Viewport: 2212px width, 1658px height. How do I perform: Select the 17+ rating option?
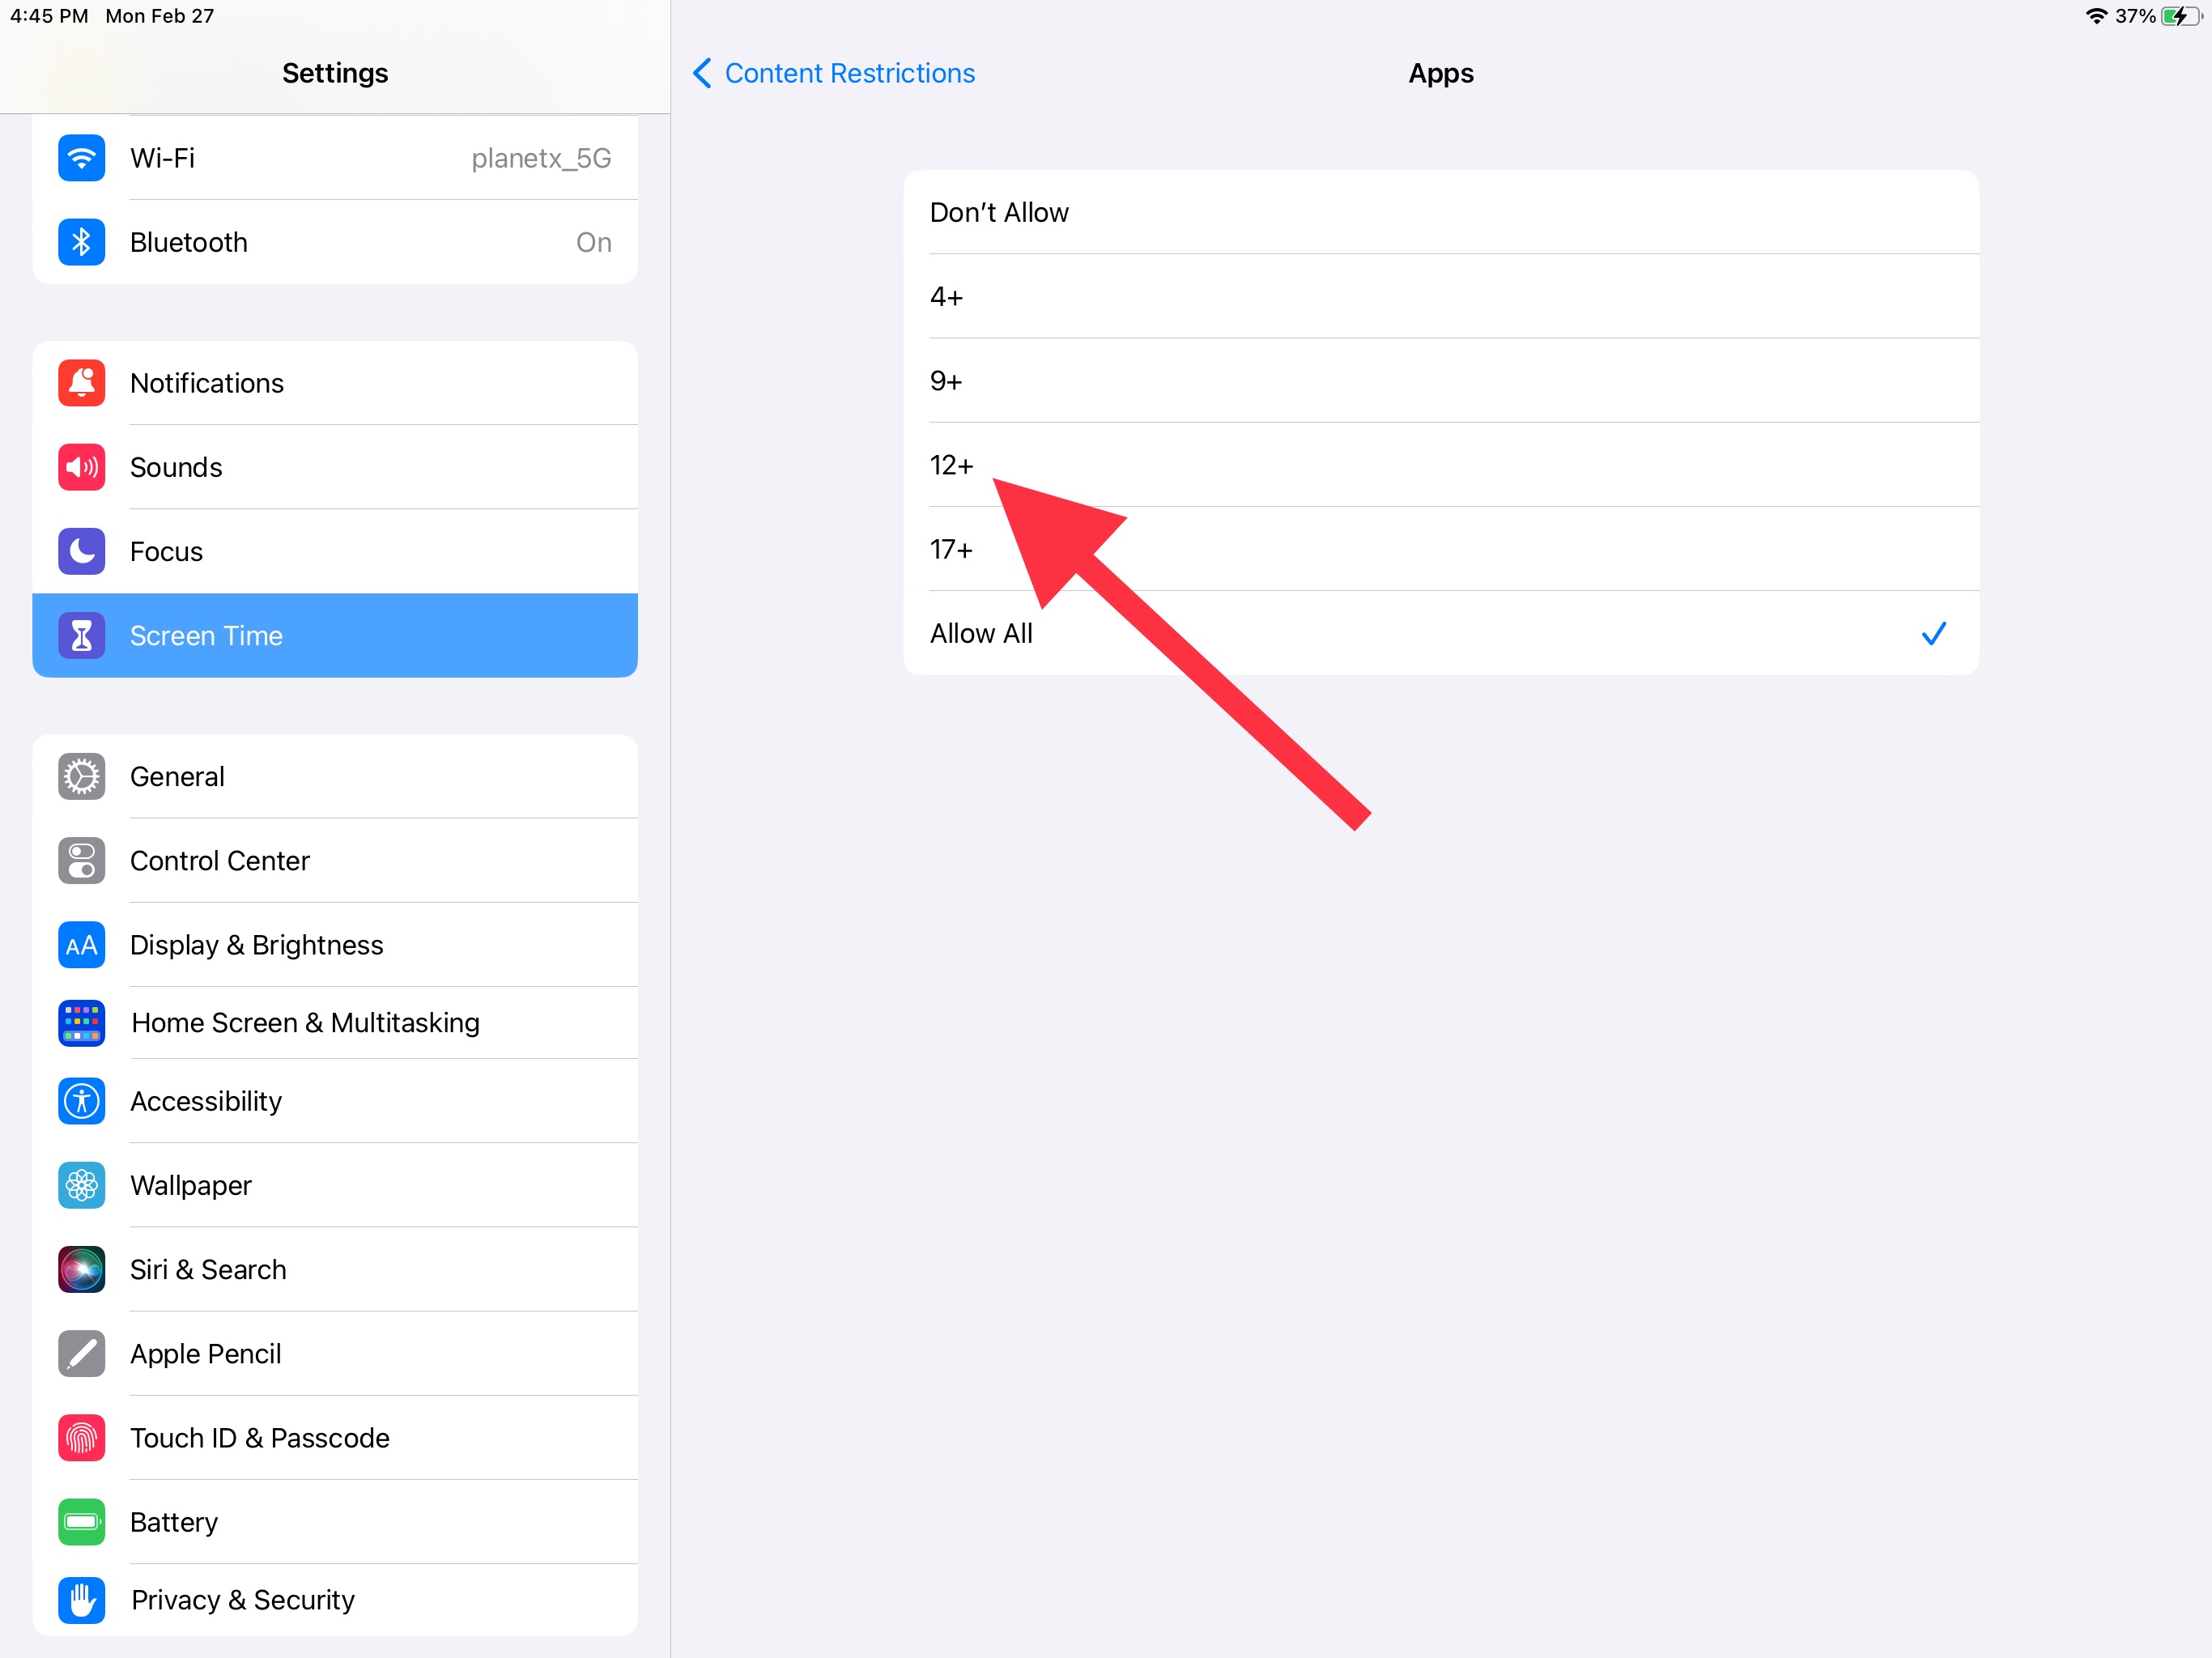coord(951,549)
